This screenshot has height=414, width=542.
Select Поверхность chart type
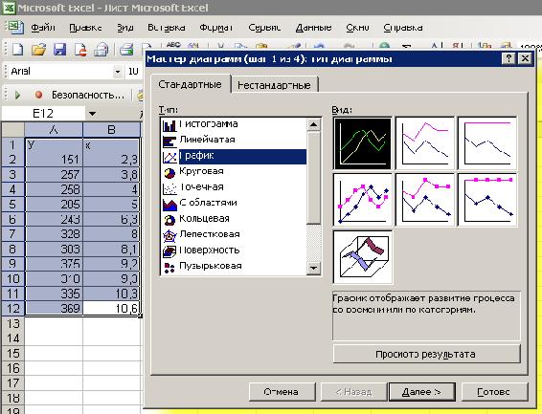coord(234,251)
